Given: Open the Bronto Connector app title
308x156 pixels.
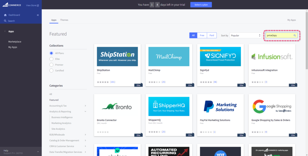Looking at the screenshot, I should click(107, 120).
